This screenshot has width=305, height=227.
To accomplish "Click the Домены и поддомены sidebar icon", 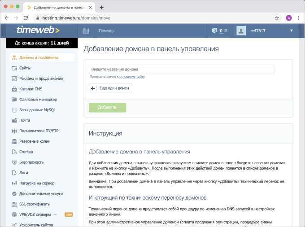I will point(14,57).
